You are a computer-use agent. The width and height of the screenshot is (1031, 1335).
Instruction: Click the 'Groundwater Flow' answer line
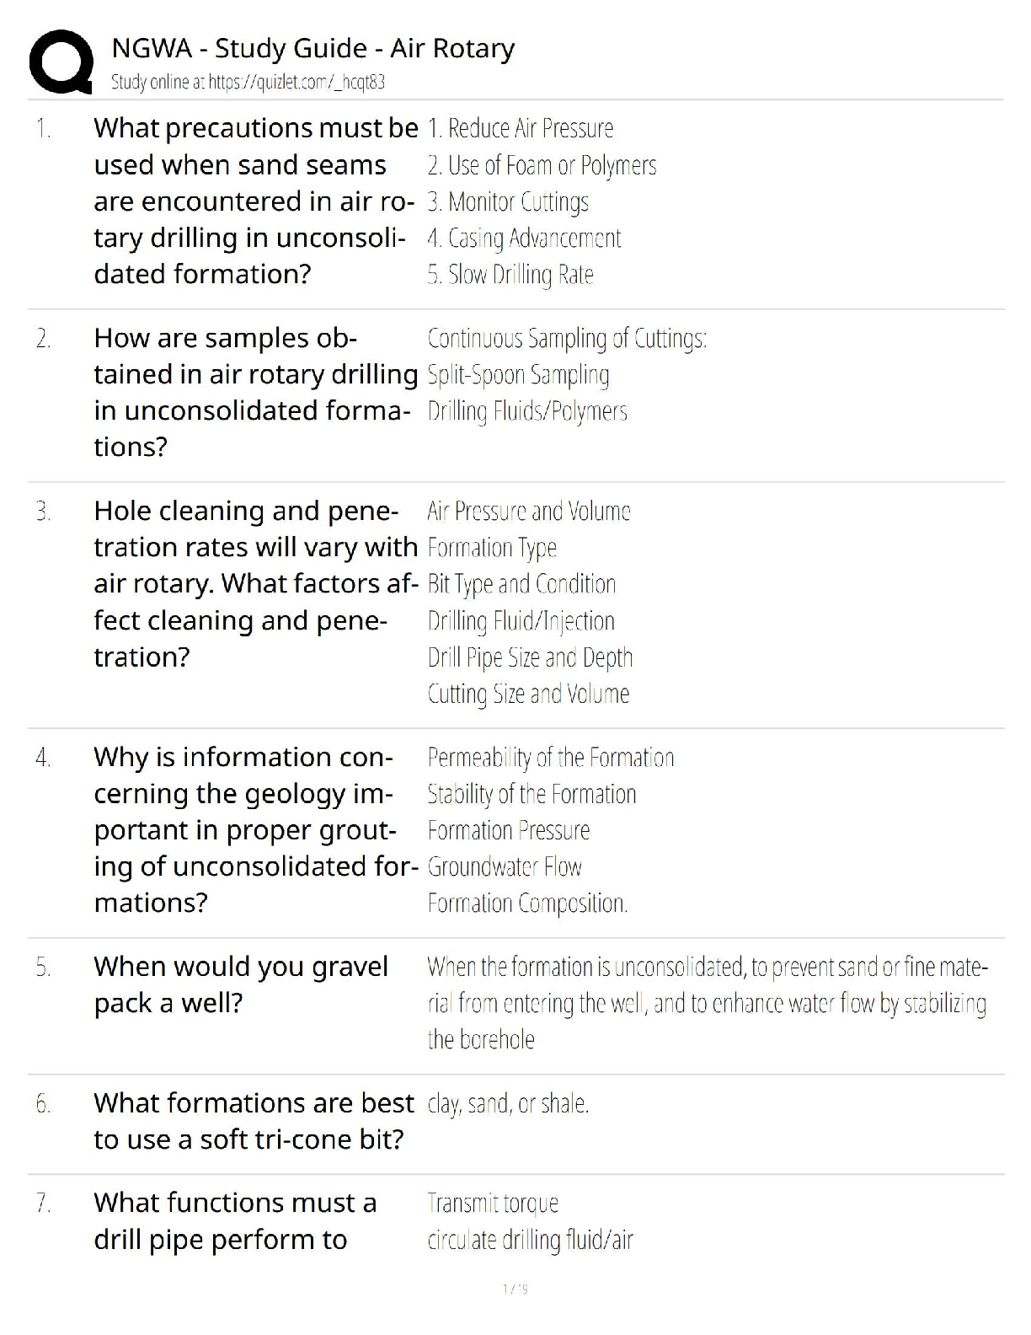(505, 867)
